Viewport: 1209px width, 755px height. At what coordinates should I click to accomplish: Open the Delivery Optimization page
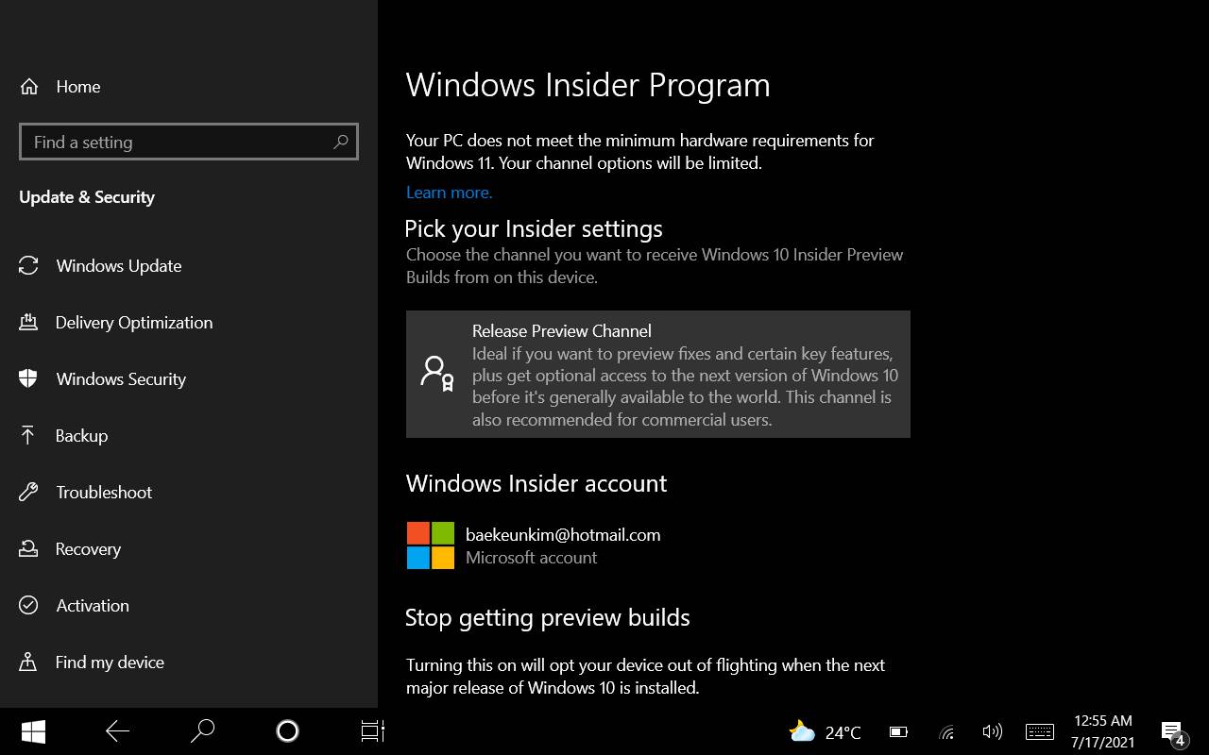pos(134,323)
